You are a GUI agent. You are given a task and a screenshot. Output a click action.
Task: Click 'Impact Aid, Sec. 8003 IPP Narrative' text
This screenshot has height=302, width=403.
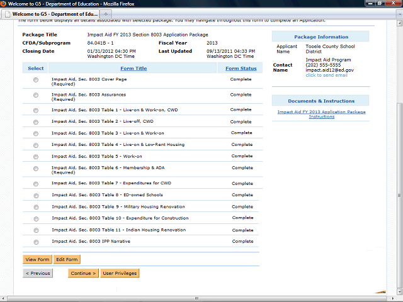(x=91, y=242)
